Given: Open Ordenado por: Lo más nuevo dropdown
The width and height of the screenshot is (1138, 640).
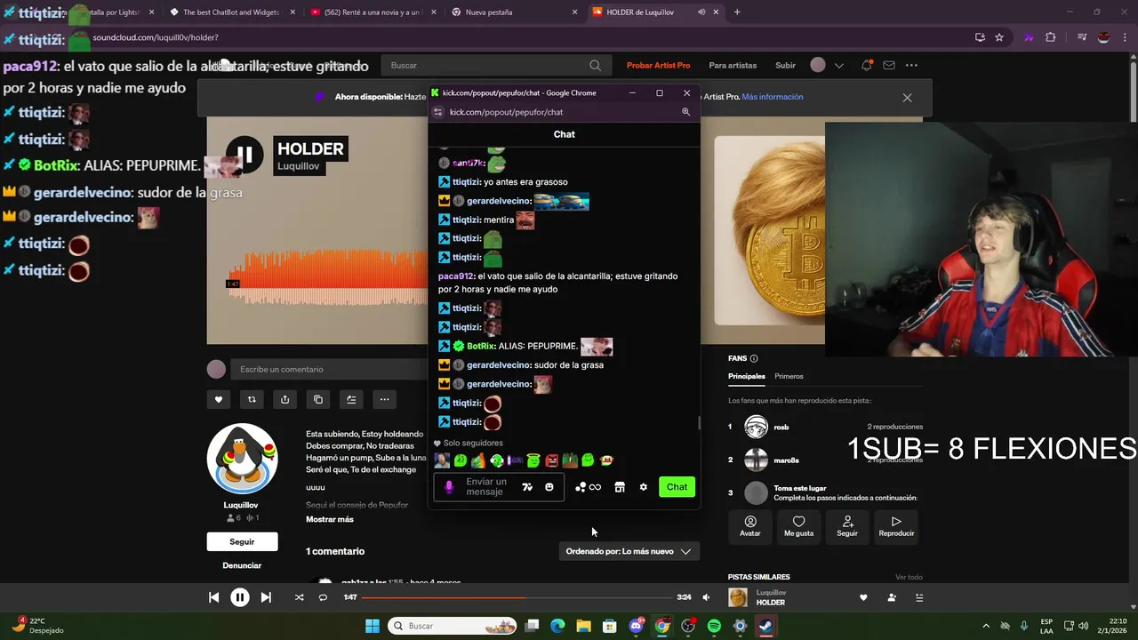Looking at the screenshot, I should [629, 551].
